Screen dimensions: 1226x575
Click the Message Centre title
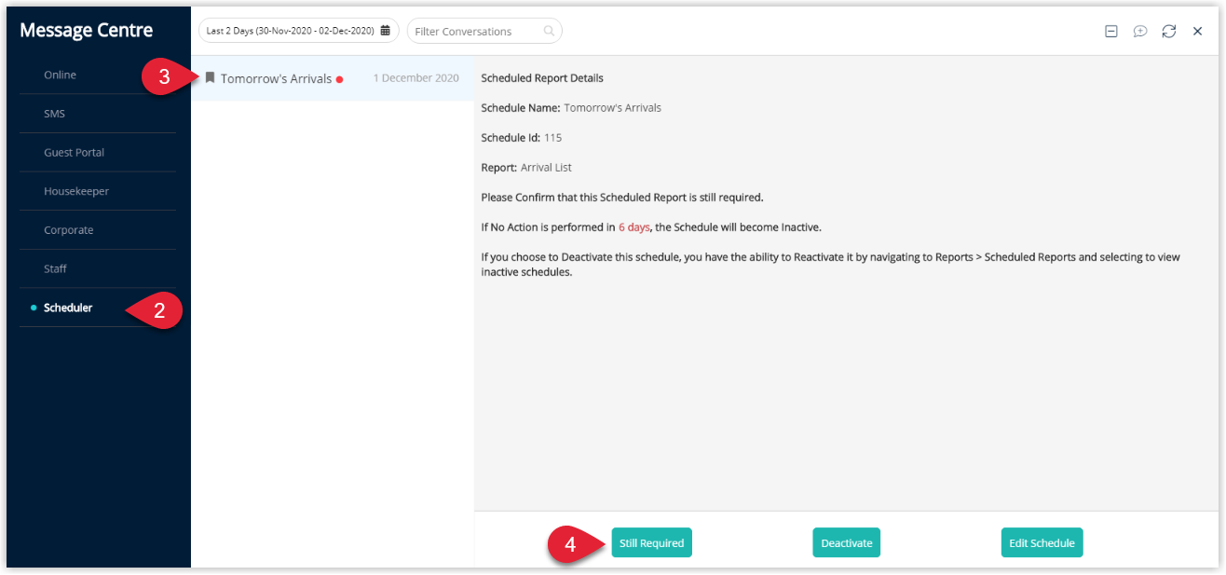point(86,31)
